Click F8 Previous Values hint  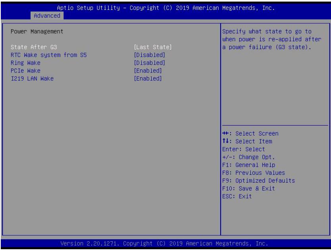coord(254,173)
